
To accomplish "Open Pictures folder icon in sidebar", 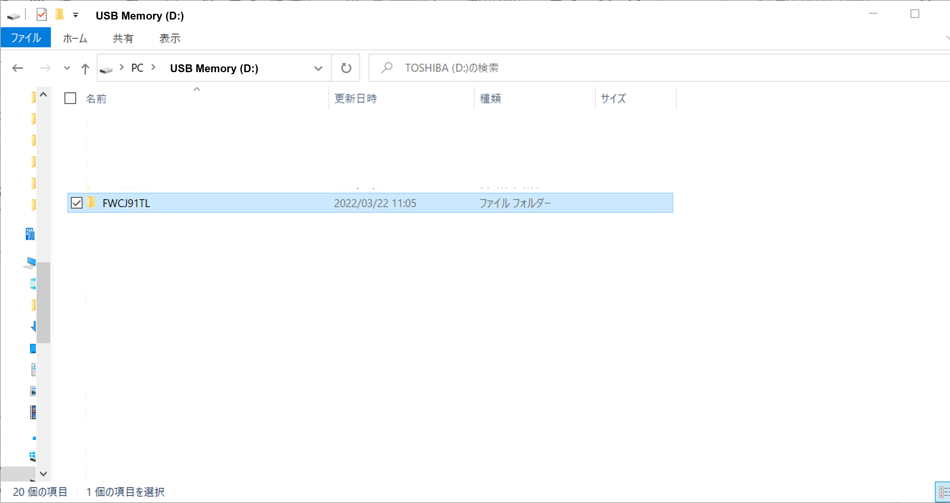I will click(33, 391).
